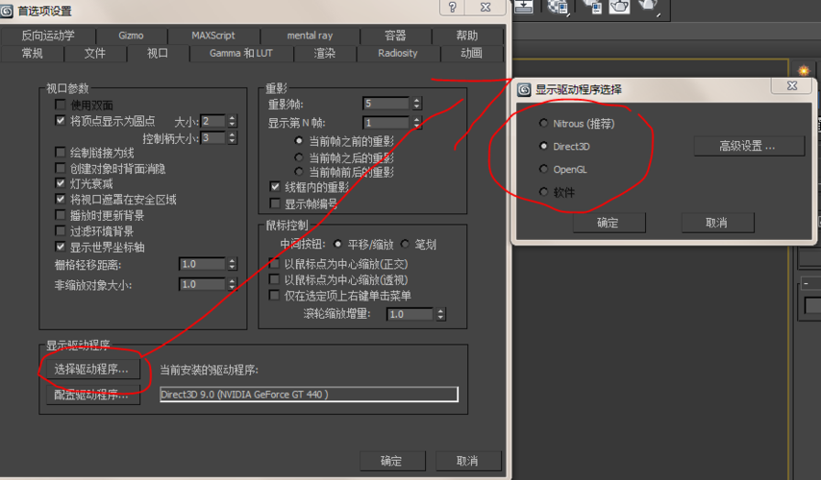Switch to the 容器 tab
The width and height of the screenshot is (821, 480).
(x=395, y=36)
